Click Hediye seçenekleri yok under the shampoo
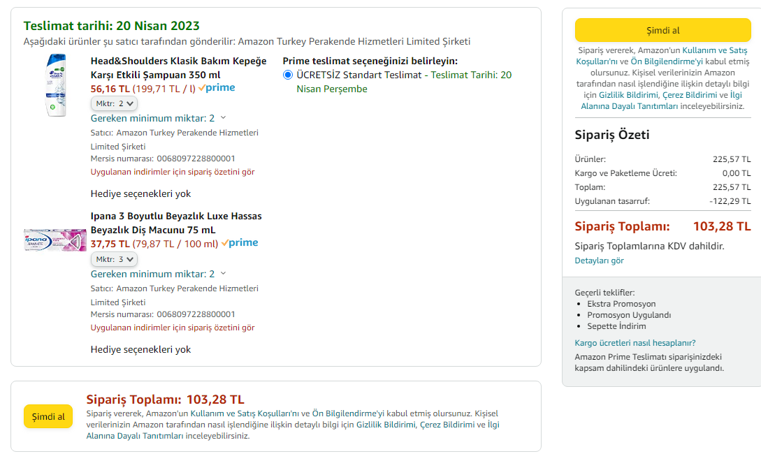The height and width of the screenshot is (454, 761). (140, 193)
